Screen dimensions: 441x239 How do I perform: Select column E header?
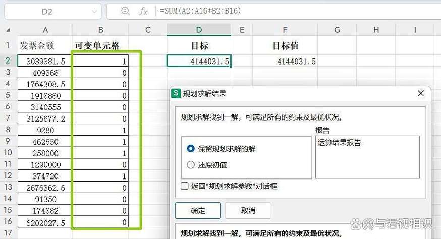pyautogui.click(x=242, y=30)
